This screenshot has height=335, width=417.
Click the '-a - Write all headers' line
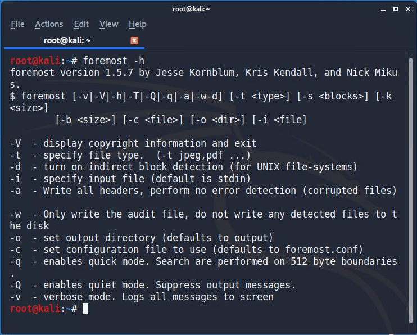point(203,190)
